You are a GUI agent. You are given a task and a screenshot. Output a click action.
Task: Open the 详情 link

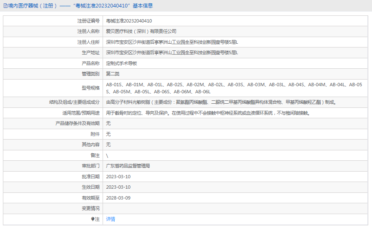pos(111,219)
